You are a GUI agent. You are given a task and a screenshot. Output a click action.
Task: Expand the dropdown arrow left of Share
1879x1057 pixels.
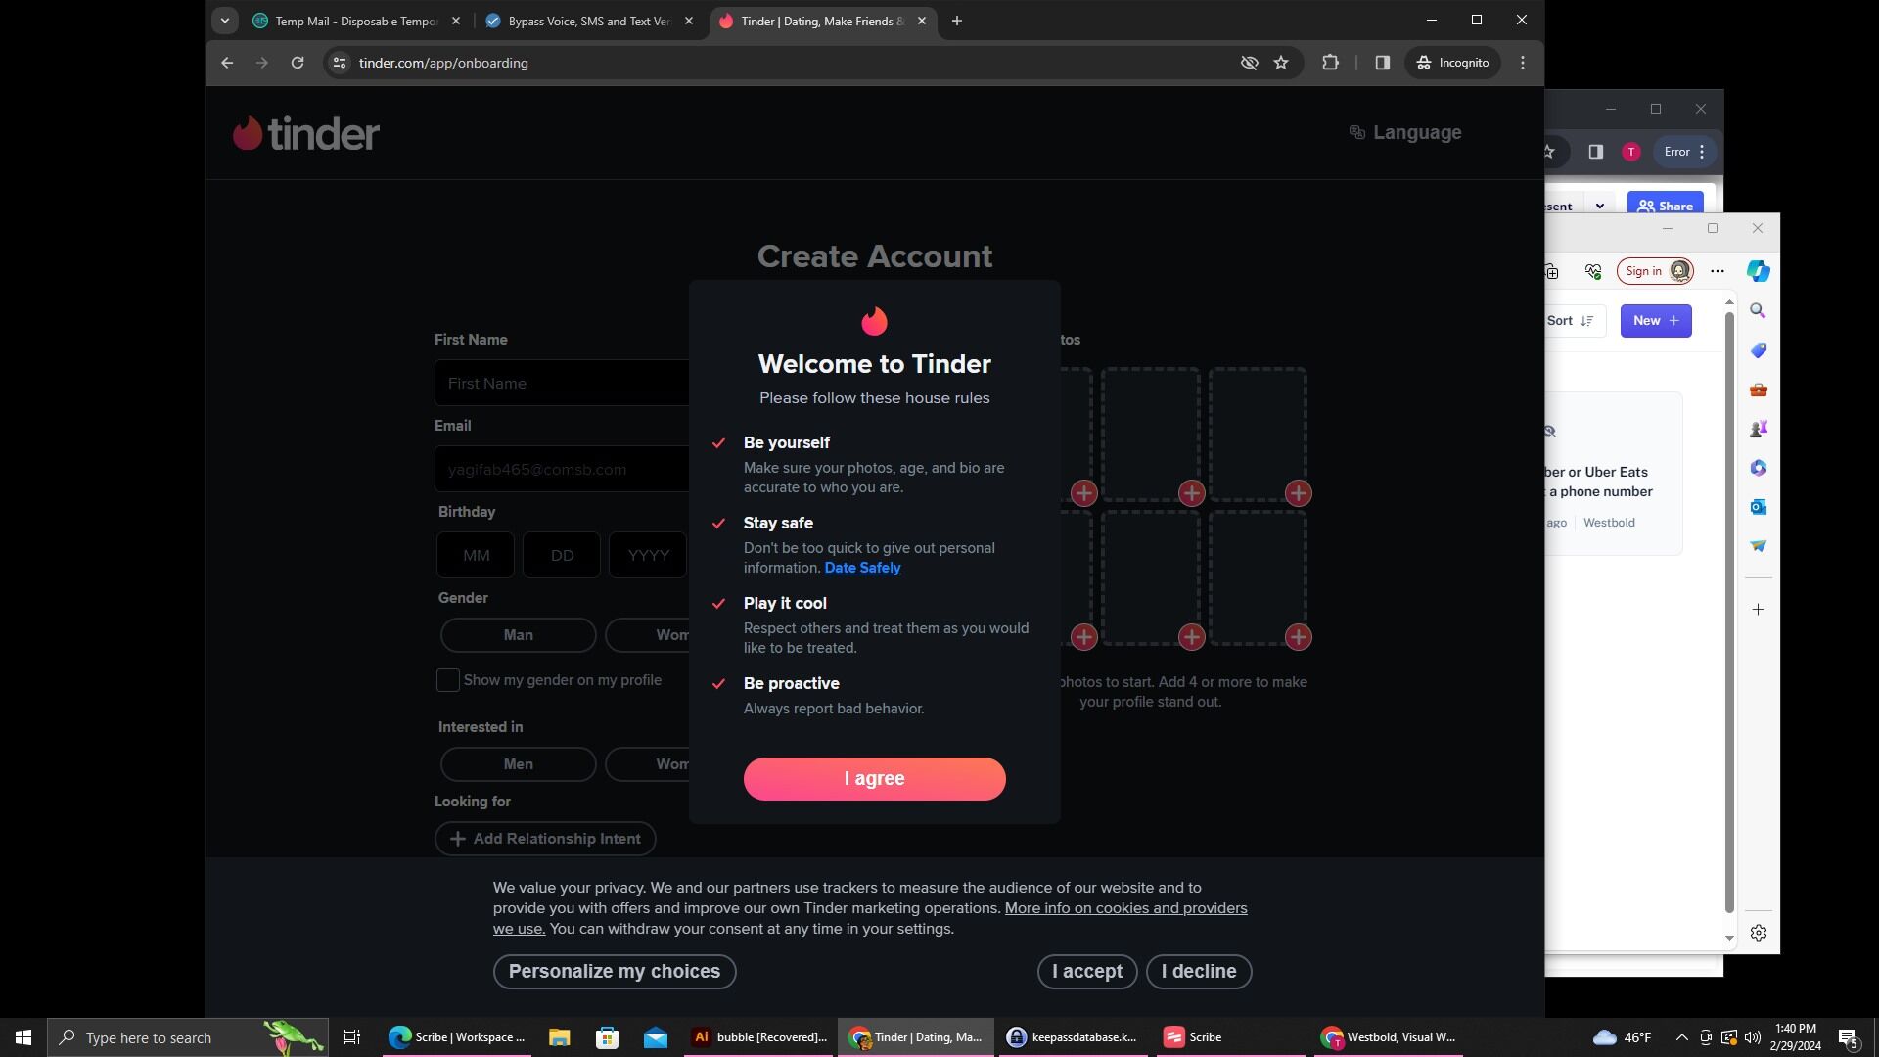tap(1599, 206)
